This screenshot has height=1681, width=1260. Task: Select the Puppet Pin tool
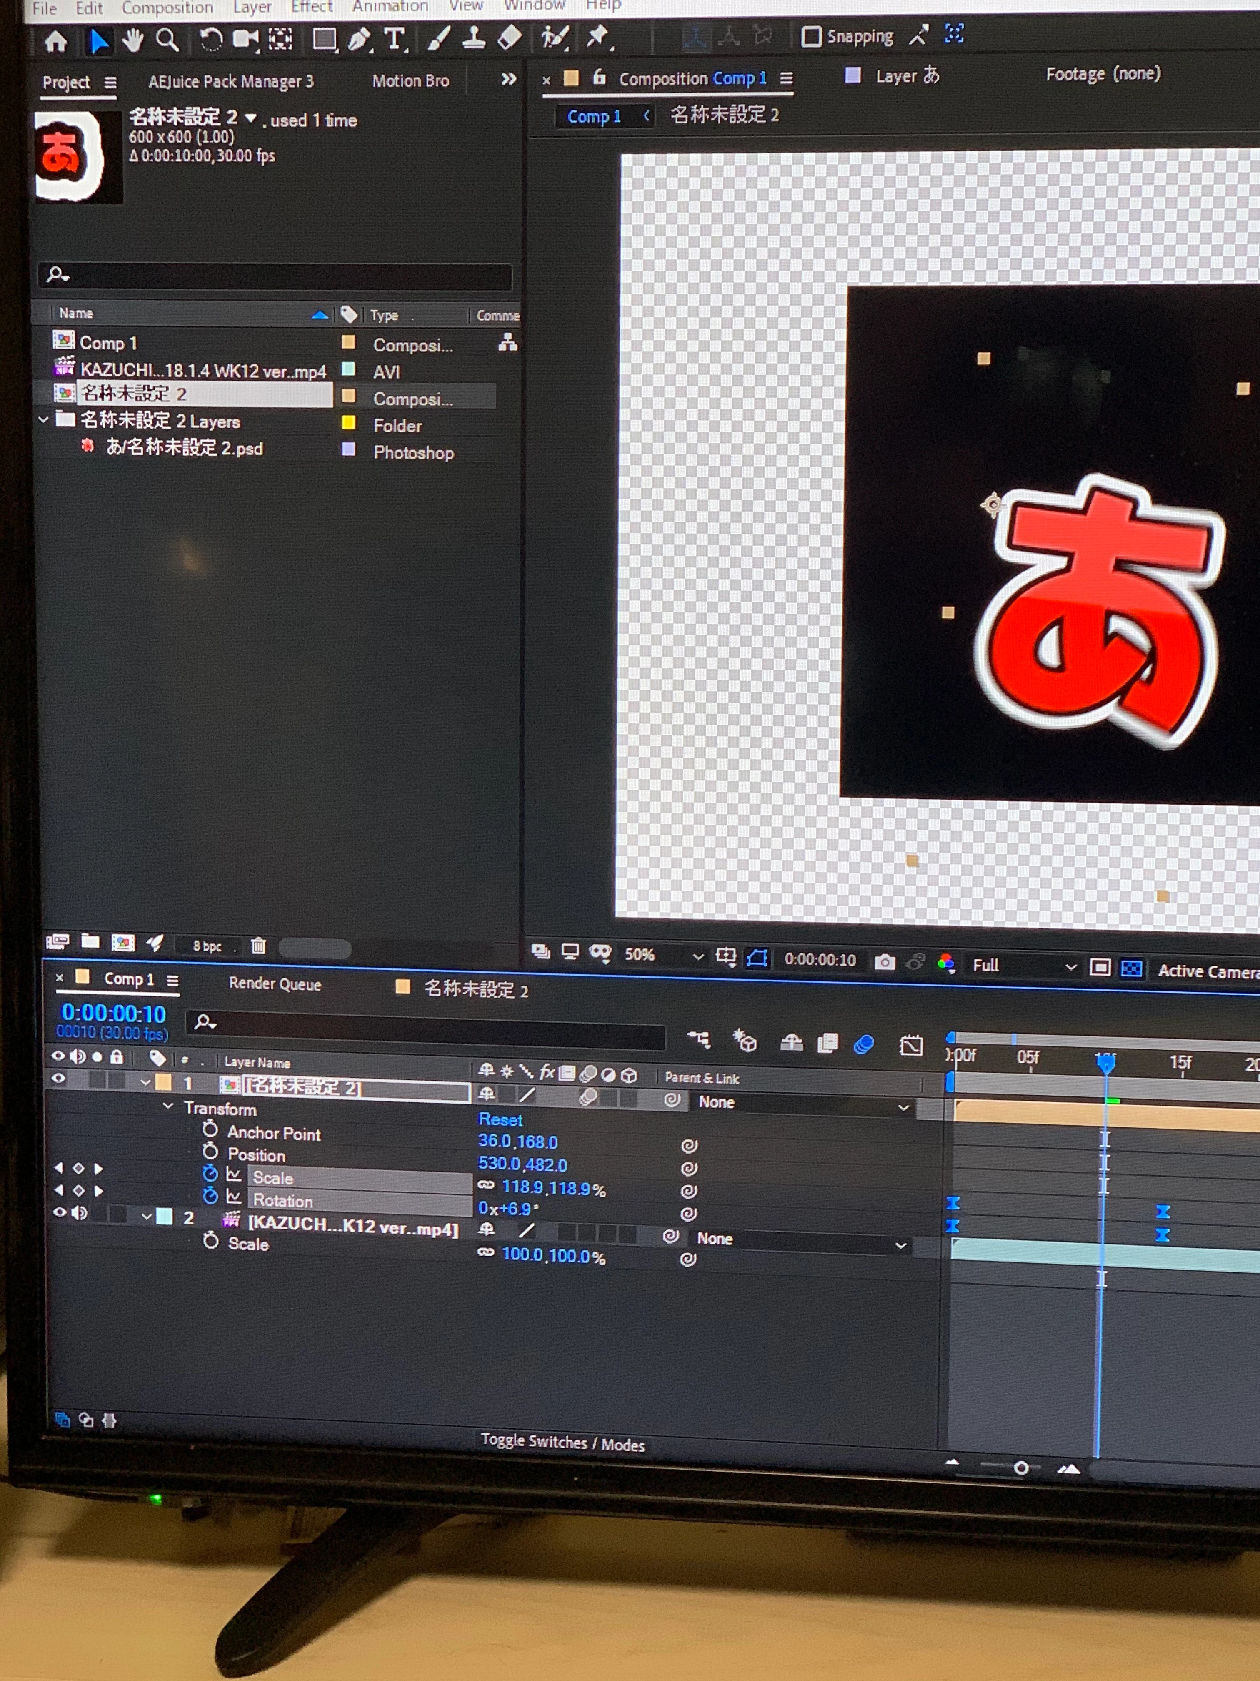coord(598,36)
